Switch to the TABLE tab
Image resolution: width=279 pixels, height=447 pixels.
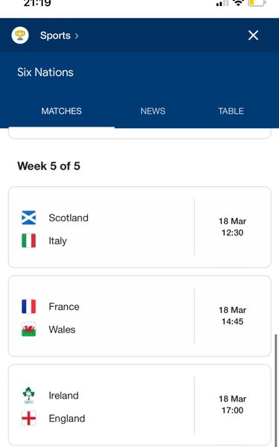[231, 111]
